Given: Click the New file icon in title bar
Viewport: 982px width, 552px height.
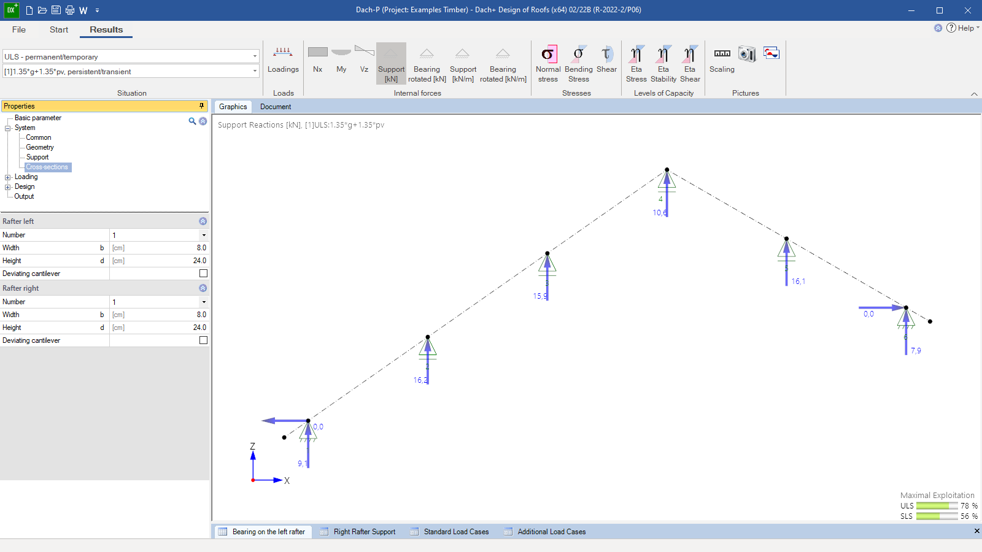Looking at the screenshot, I should [x=29, y=10].
